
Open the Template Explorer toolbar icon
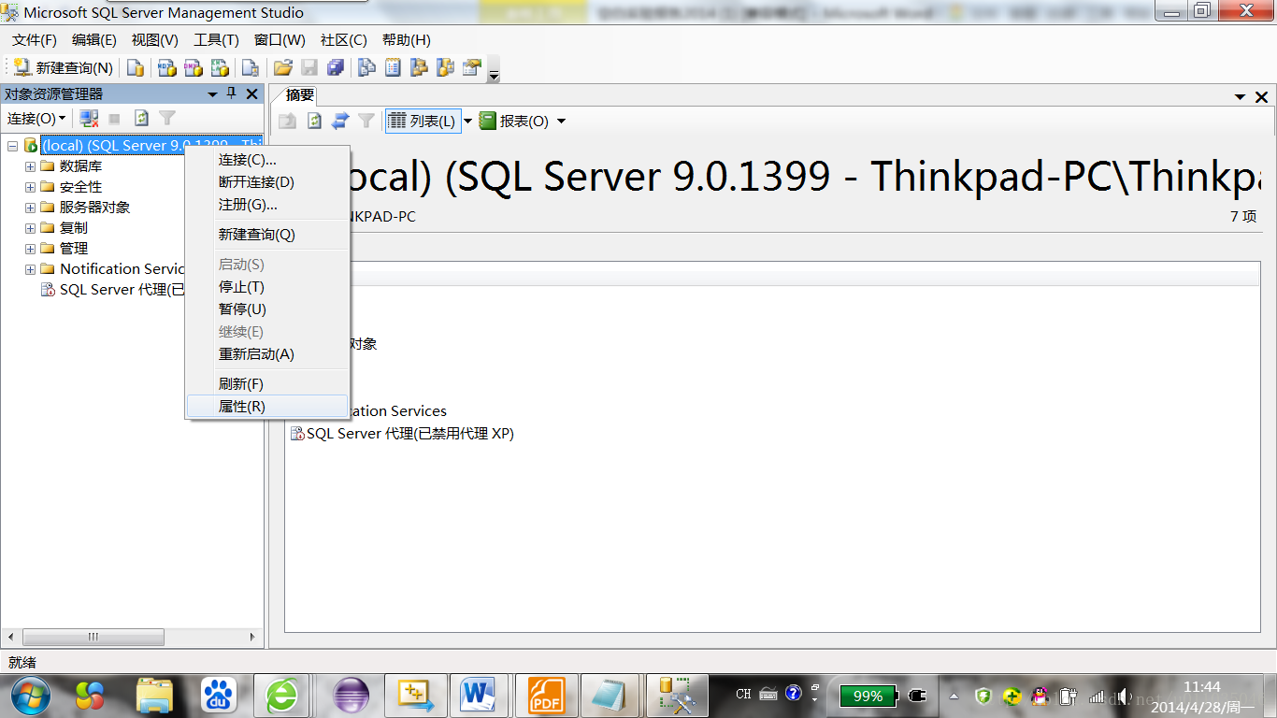pyautogui.click(x=445, y=67)
